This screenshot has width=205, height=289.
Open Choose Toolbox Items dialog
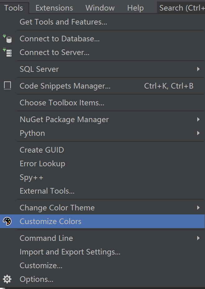pyautogui.click(x=62, y=103)
